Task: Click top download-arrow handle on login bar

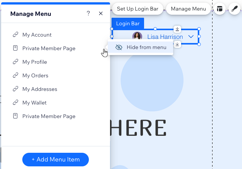Action: 177,29
